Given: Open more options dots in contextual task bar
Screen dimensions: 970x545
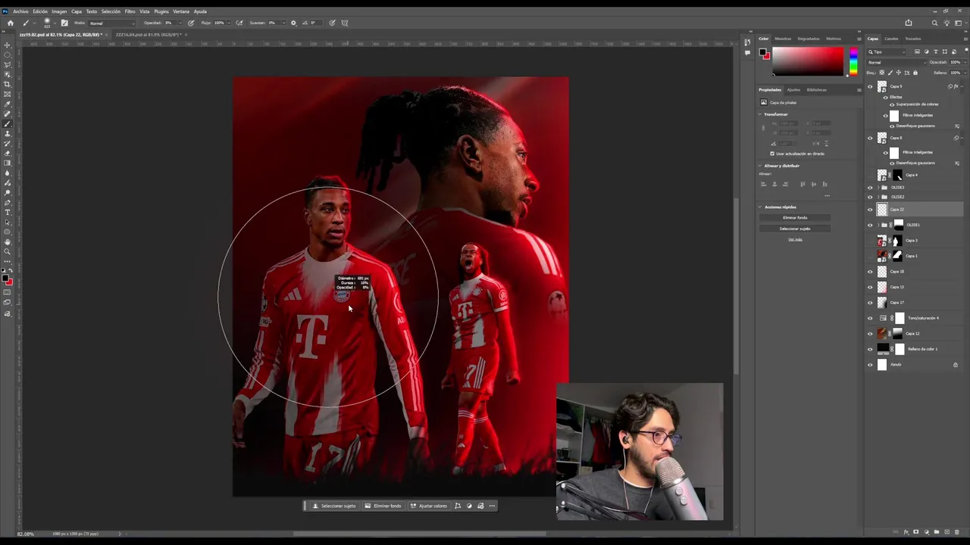Looking at the screenshot, I should click(492, 506).
